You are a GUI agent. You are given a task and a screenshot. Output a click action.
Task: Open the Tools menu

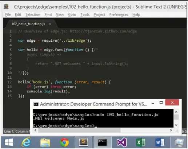85,15
